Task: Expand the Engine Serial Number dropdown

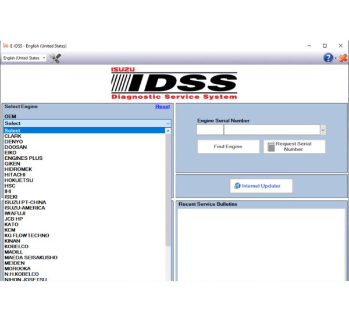Action: click(x=323, y=130)
